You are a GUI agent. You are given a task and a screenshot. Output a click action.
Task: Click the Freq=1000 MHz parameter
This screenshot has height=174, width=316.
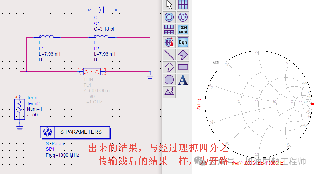(62, 155)
